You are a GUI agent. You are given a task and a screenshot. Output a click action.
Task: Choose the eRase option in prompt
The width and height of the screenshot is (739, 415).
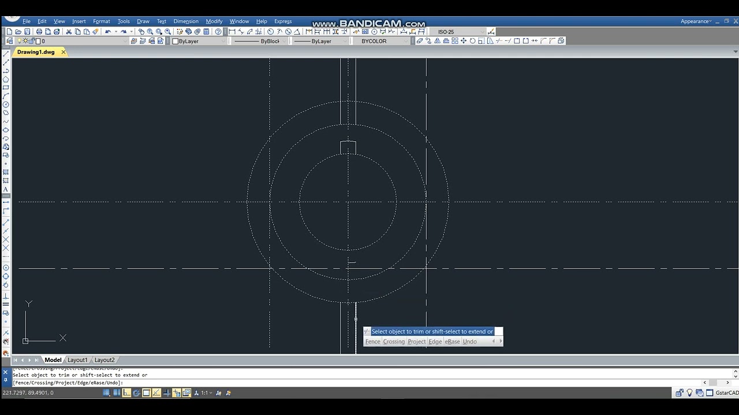(x=453, y=342)
